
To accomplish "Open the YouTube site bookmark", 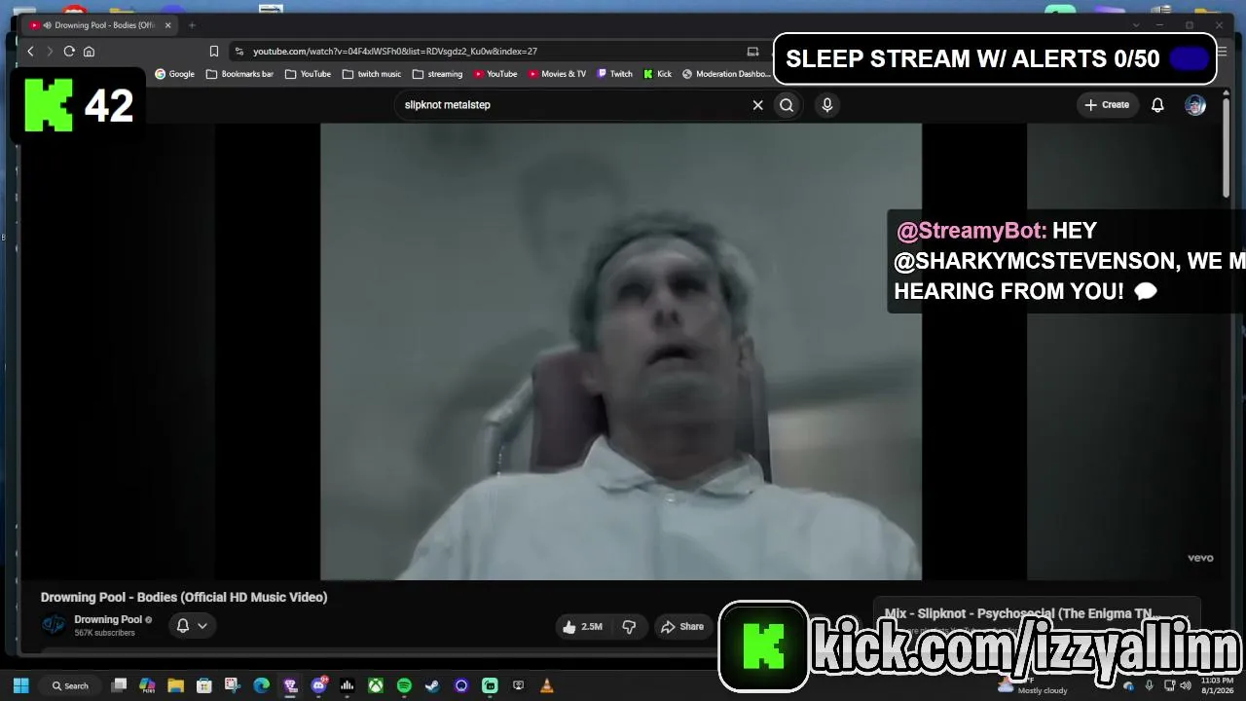I will [495, 74].
